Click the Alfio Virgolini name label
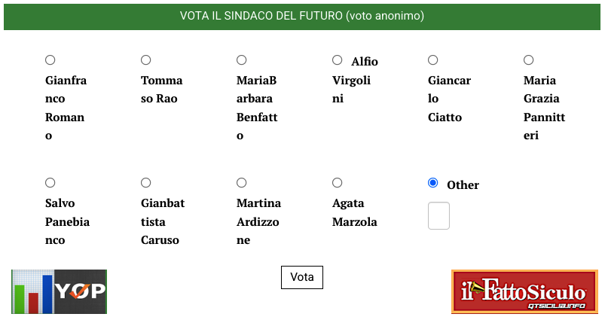Screen dimensions: 605x323 click(x=355, y=80)
